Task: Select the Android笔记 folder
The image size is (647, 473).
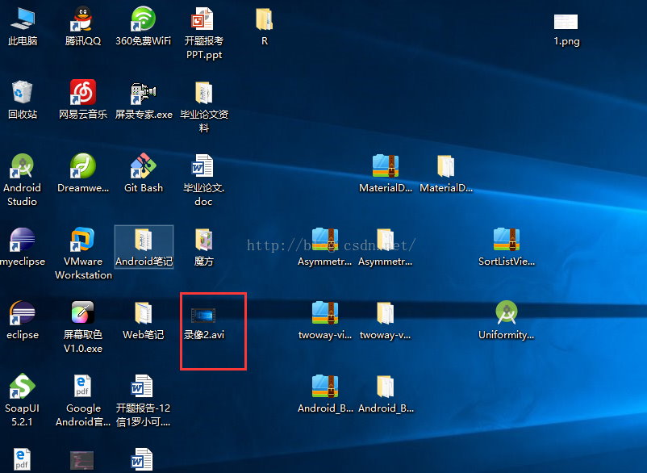Action: click(144, 247)
